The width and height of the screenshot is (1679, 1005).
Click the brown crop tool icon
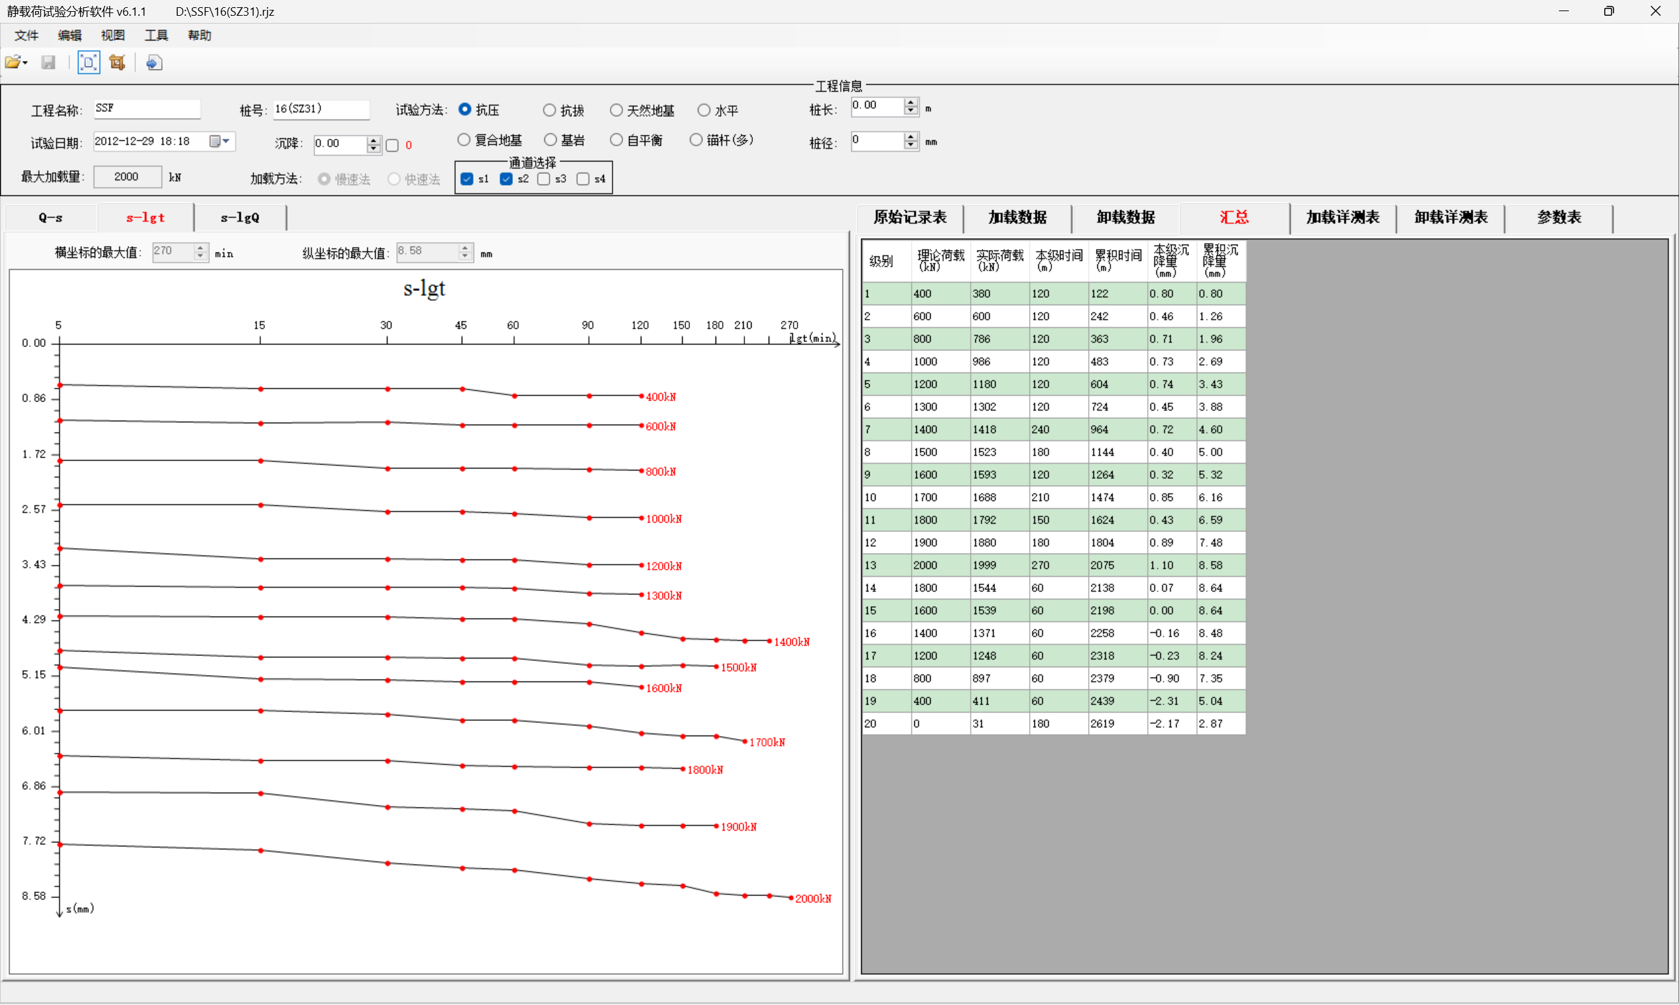click(117, 63)
